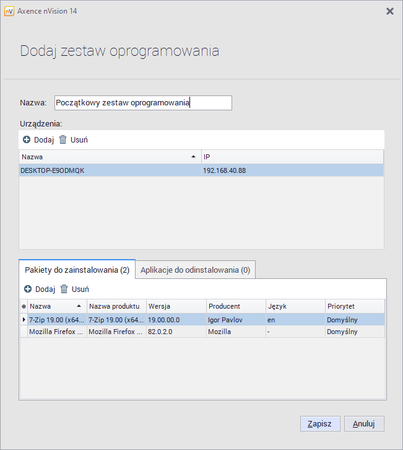Viewport: 403px width, 450px height.
Task: Click the nVision app icon in title bar
Action: [9, 11]
